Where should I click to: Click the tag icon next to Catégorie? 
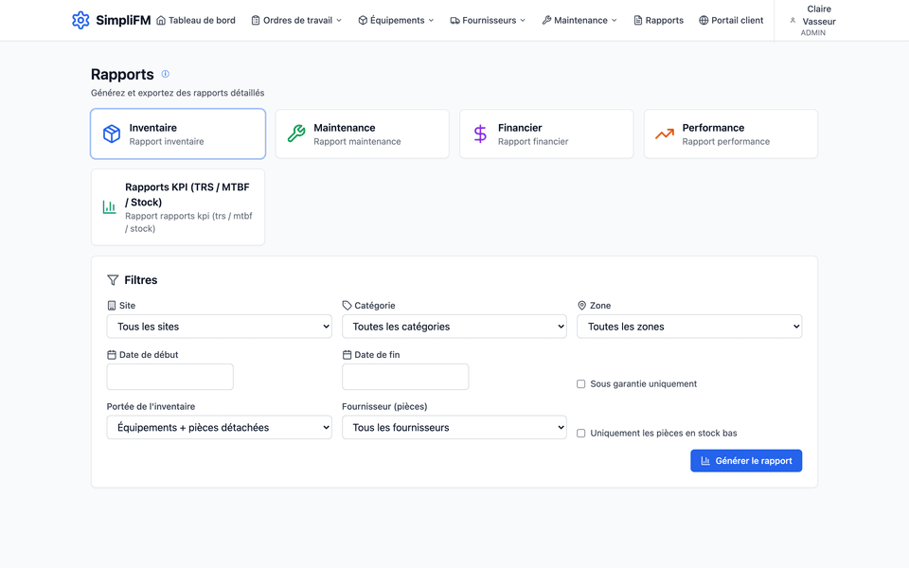(x=347, y=306)
